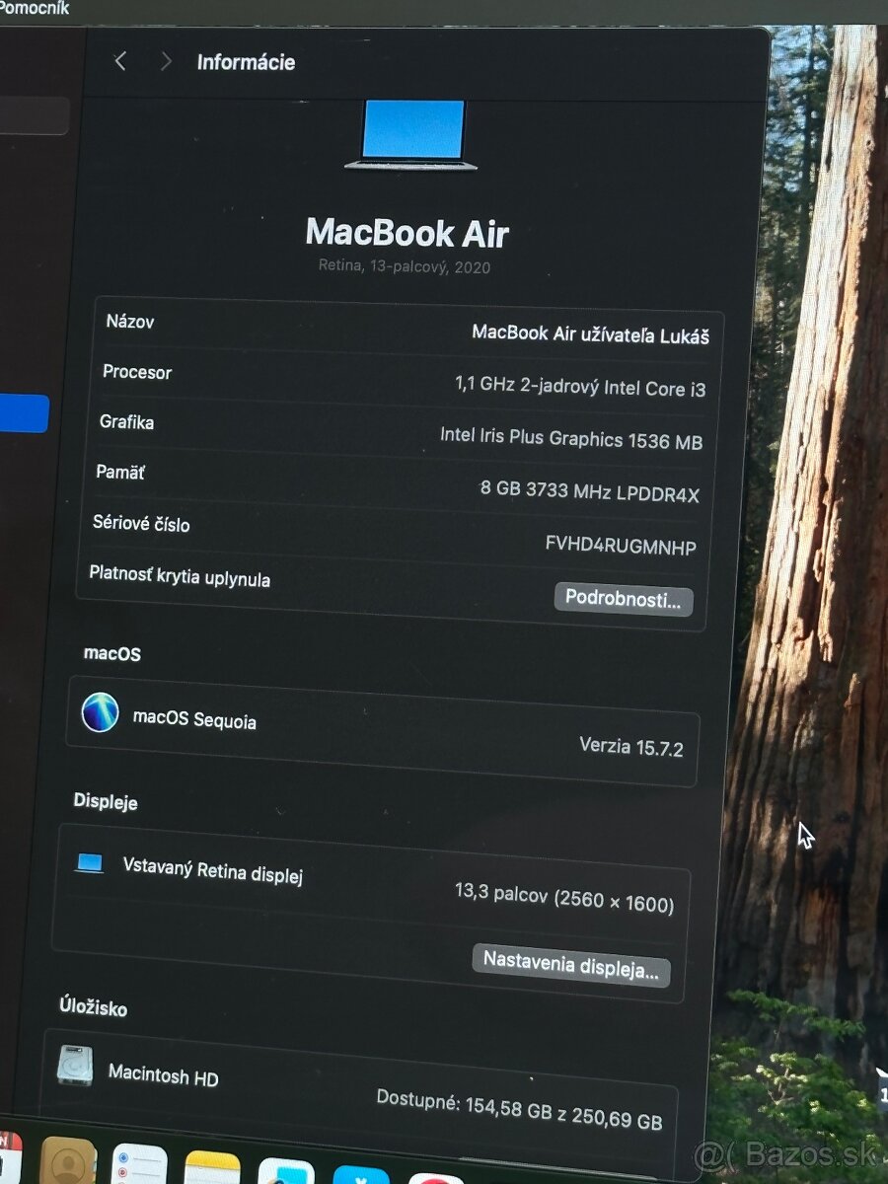
Task: Open Contacts from the Dock
Action: click(68, 1161)
